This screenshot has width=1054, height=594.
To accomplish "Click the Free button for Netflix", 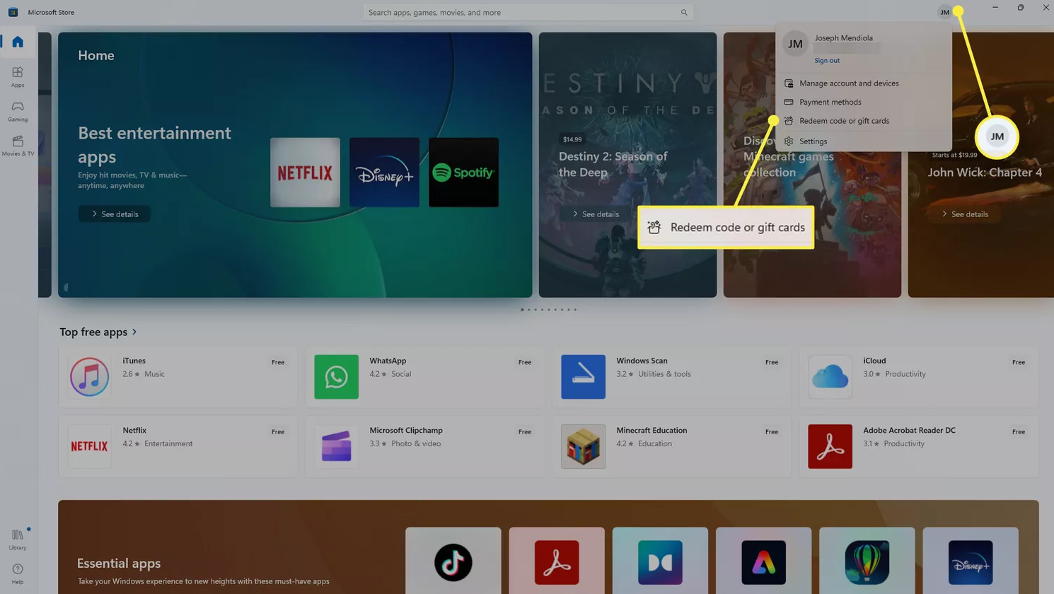I will pyautogui.click(x=278, y=432).
